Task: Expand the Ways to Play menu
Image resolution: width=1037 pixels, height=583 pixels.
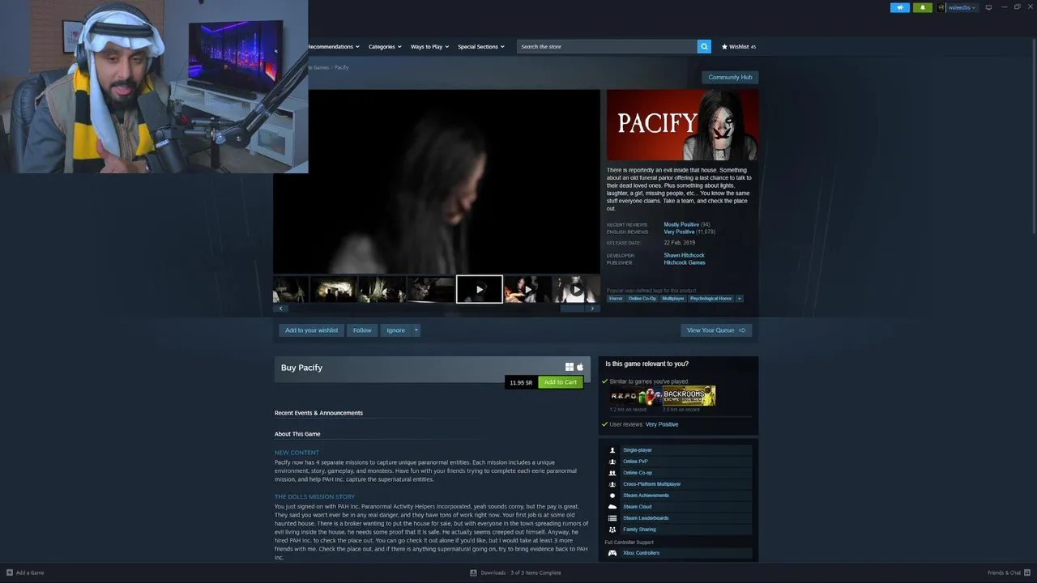Action: 429,46
